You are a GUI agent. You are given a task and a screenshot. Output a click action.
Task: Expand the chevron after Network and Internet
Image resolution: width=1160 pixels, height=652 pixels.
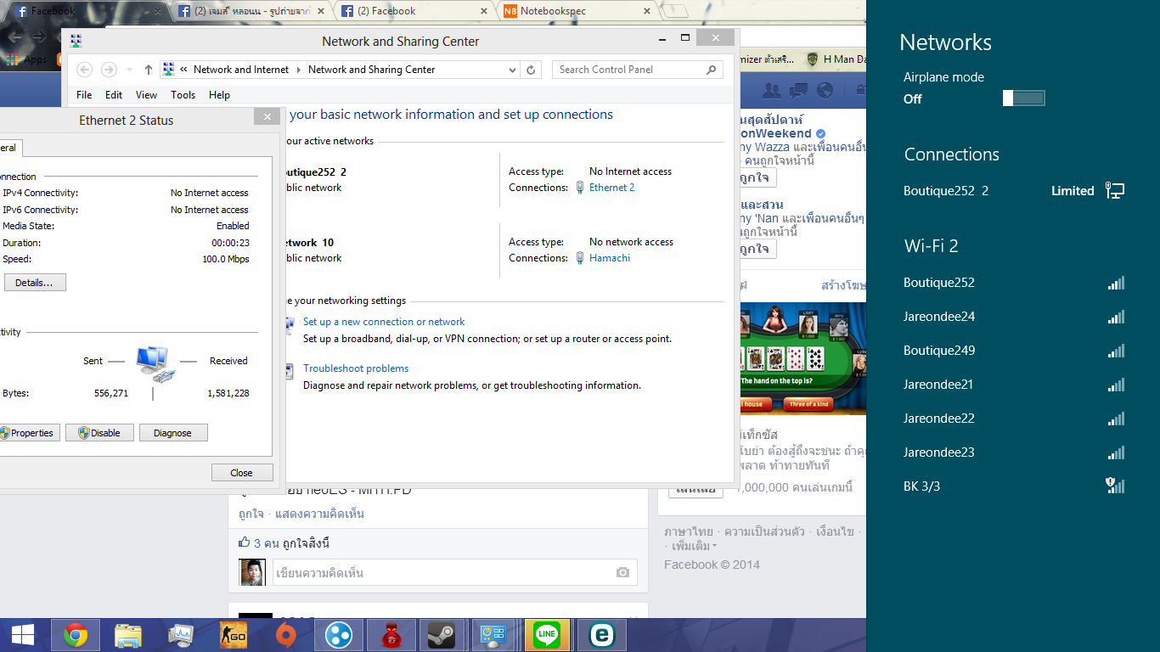click(x=297, y=70)
